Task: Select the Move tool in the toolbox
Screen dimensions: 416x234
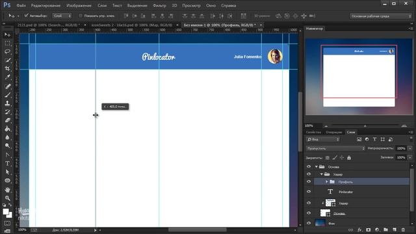Action: (7, 34)
